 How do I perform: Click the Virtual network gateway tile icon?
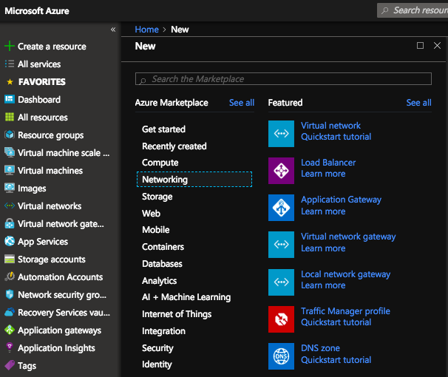(281, 245)
